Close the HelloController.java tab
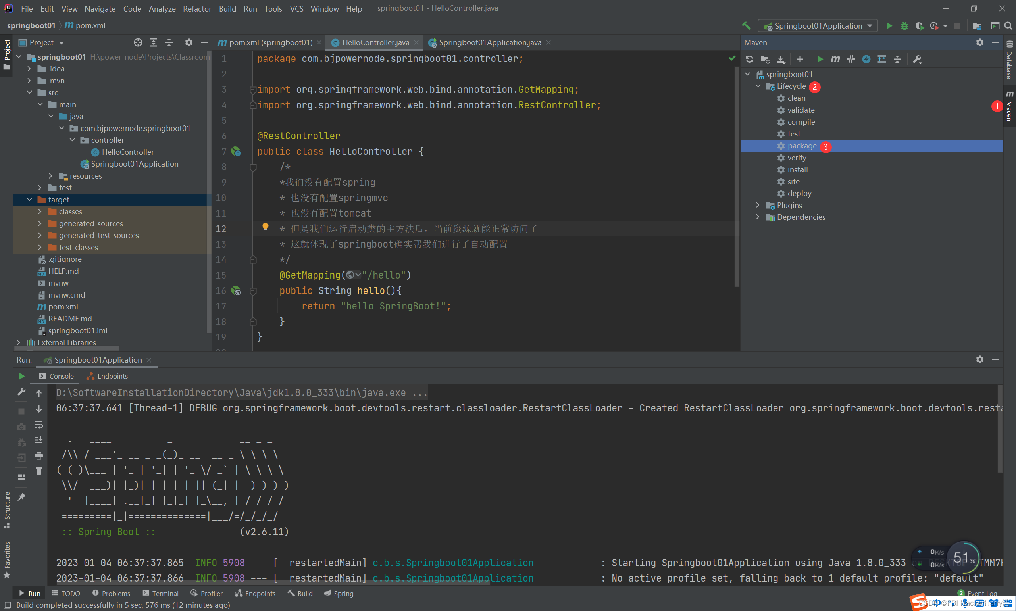 416,42
